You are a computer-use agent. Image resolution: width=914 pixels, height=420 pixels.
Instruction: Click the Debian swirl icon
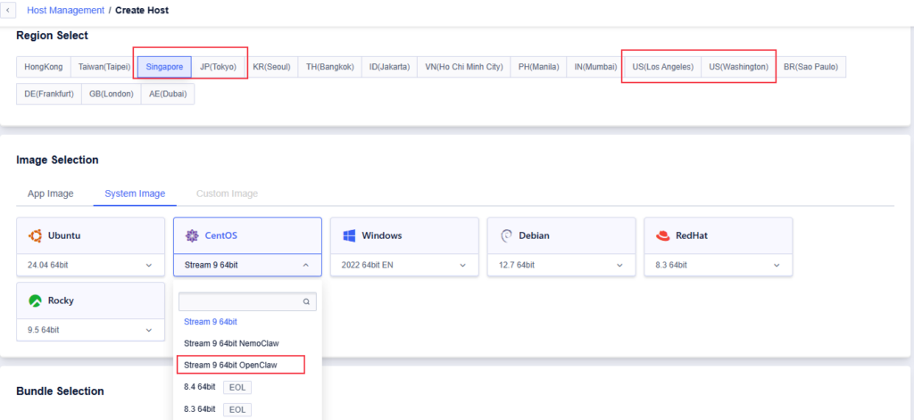pyautogui.click(x=506, y=236)
